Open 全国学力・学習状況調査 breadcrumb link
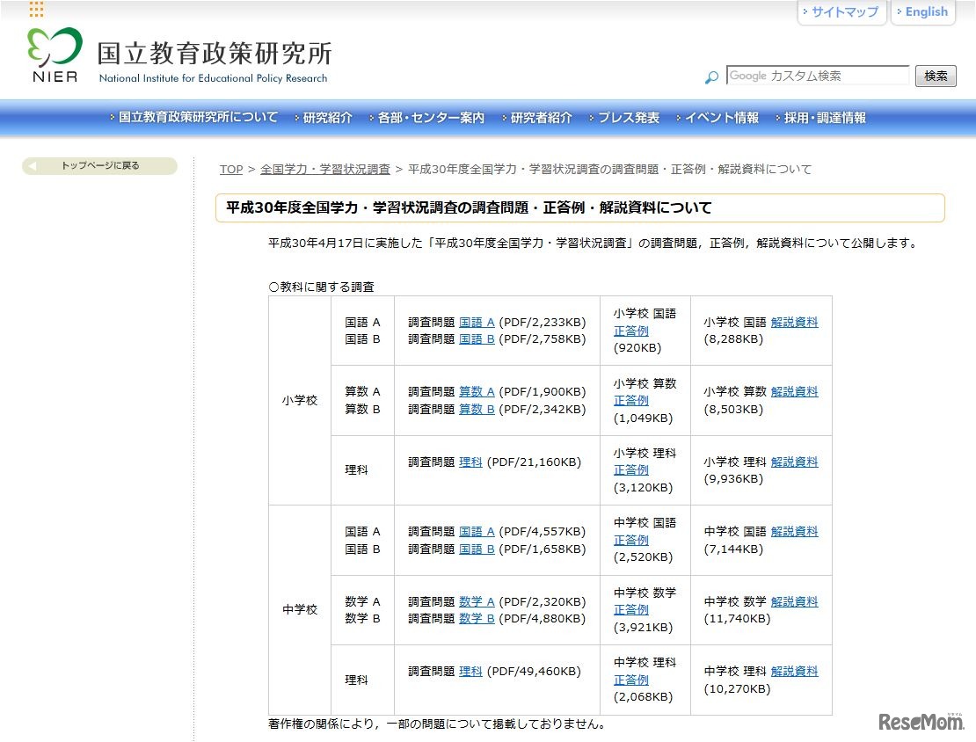976x742 pixels. click(x=326, y=169)
